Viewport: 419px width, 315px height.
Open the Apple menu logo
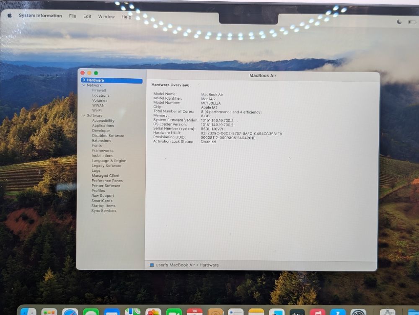click(10, 15)
